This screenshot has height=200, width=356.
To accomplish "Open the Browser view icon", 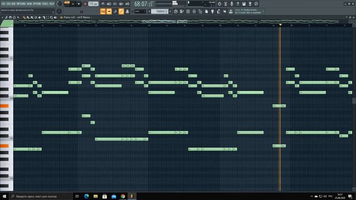I will coord(200,11).
